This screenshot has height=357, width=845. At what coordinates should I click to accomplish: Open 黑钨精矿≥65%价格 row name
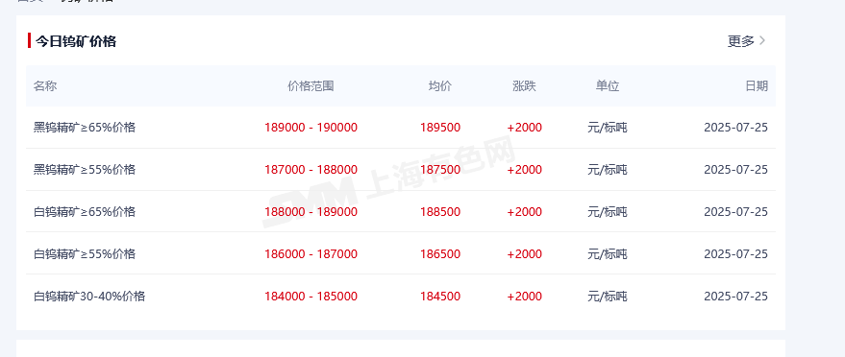click(85, 128)
